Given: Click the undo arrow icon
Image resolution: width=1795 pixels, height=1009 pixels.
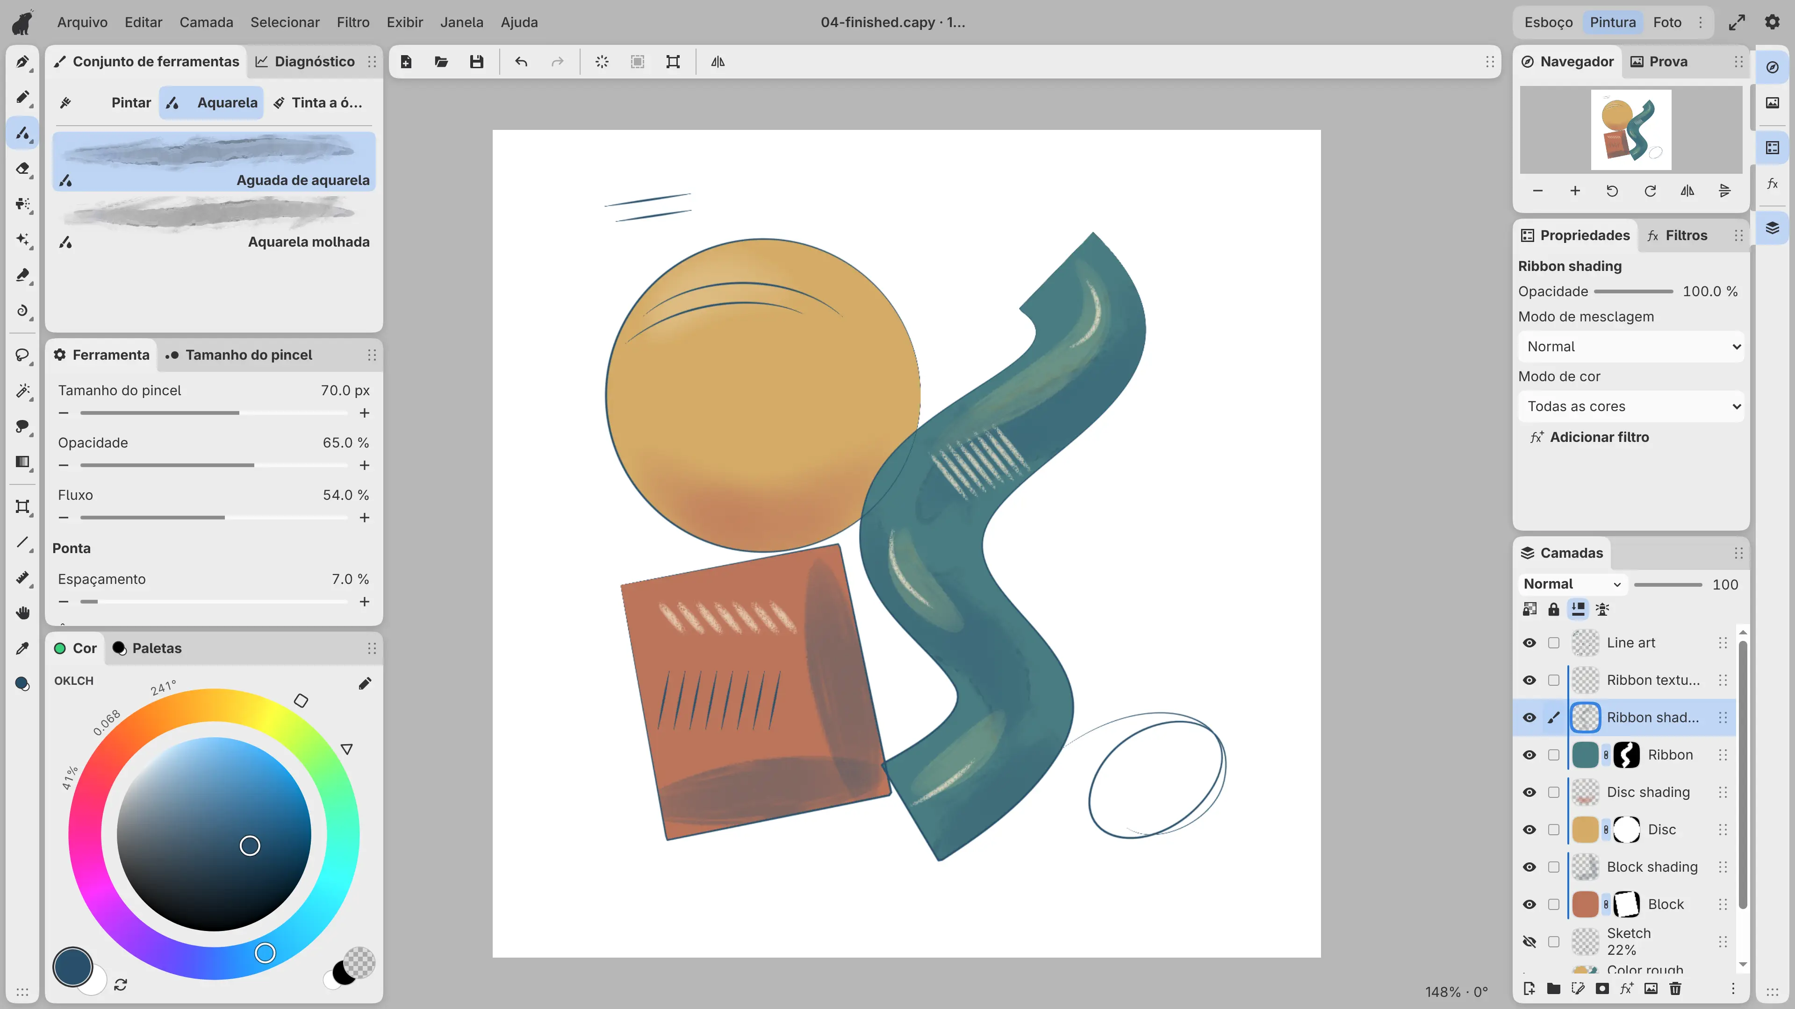Looking at the screenshot, I should click(521, 62).
